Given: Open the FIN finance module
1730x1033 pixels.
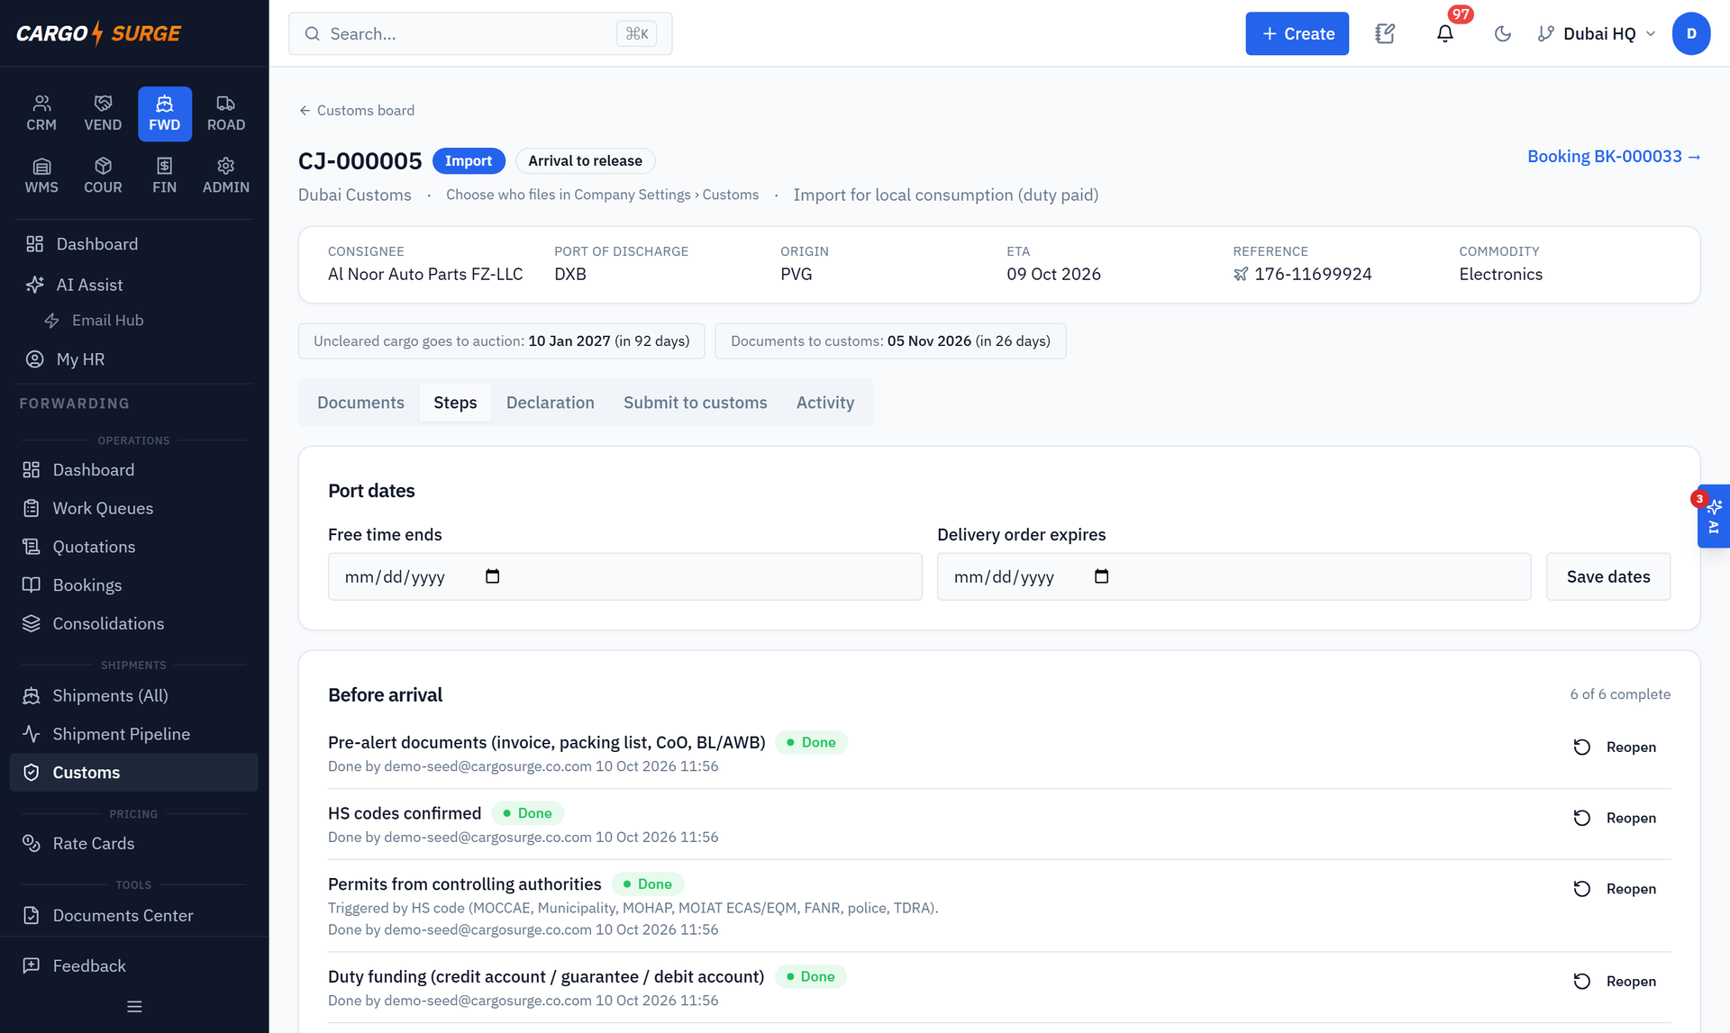Looking at the screenshot, I should tap(164, 176).
